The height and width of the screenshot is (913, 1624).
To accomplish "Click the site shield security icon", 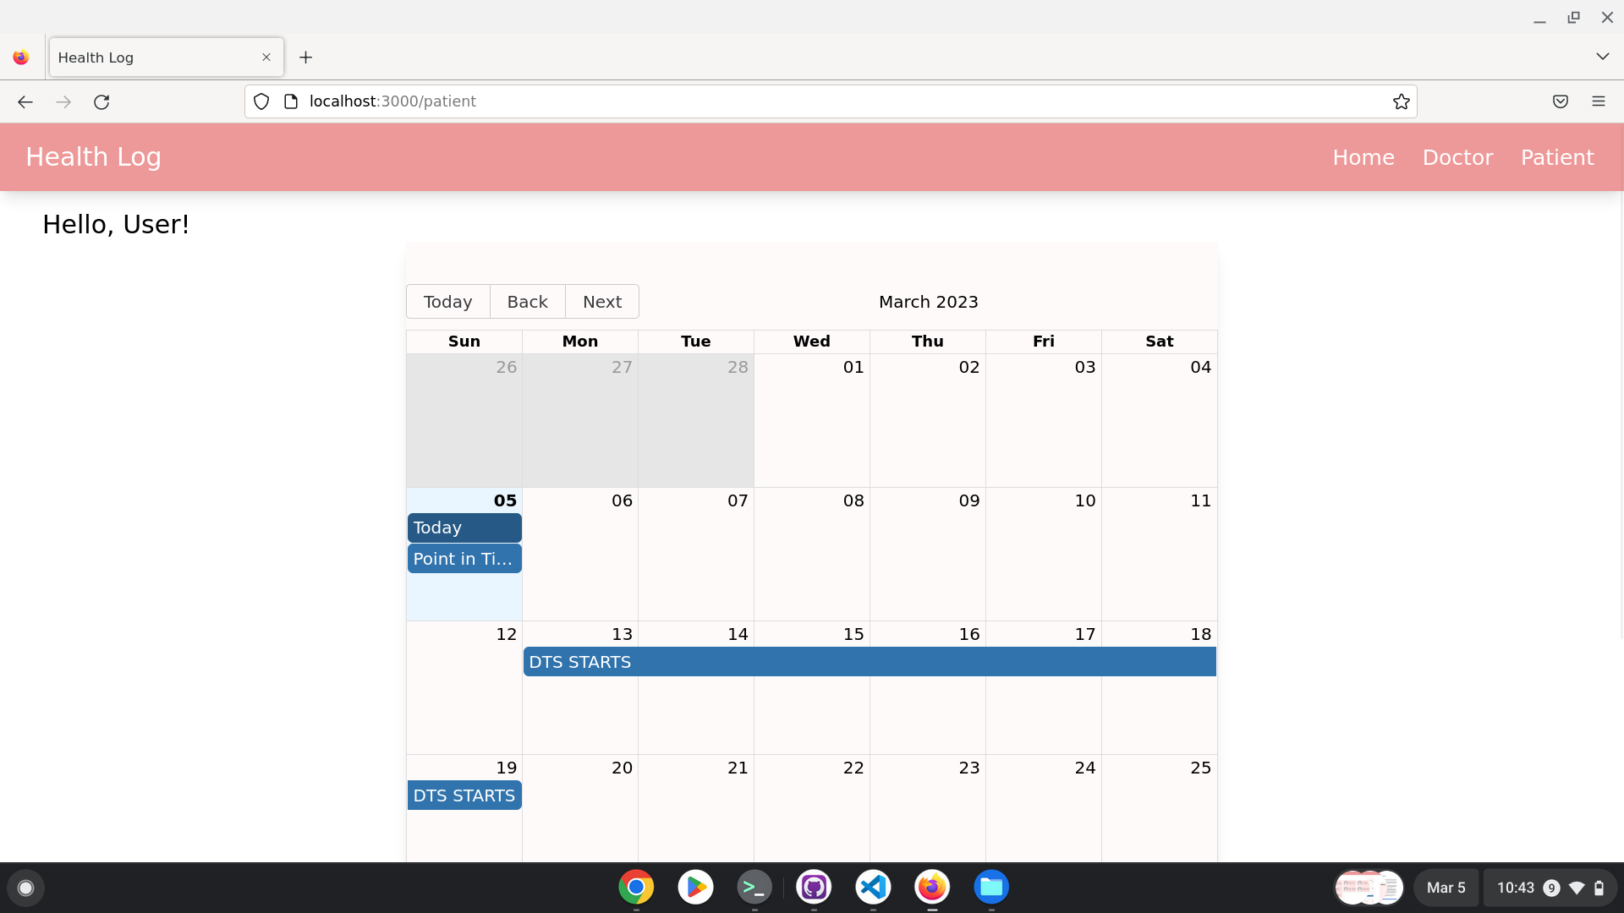I will (261, 101).
